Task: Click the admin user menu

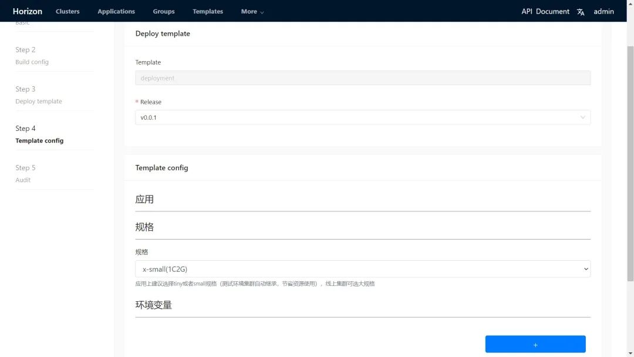Action: pos(603,11)
